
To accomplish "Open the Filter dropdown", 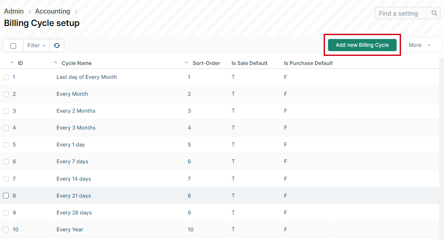I will click(36, 45).
